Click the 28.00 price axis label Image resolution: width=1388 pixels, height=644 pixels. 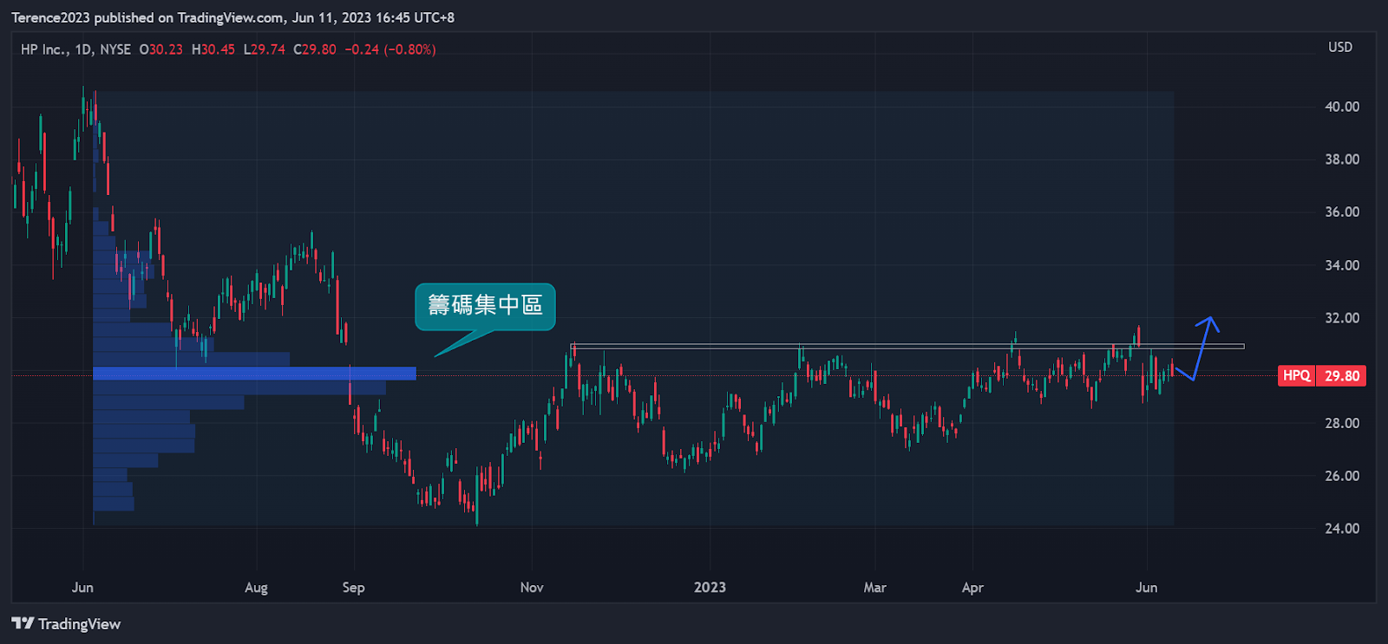1342,423
